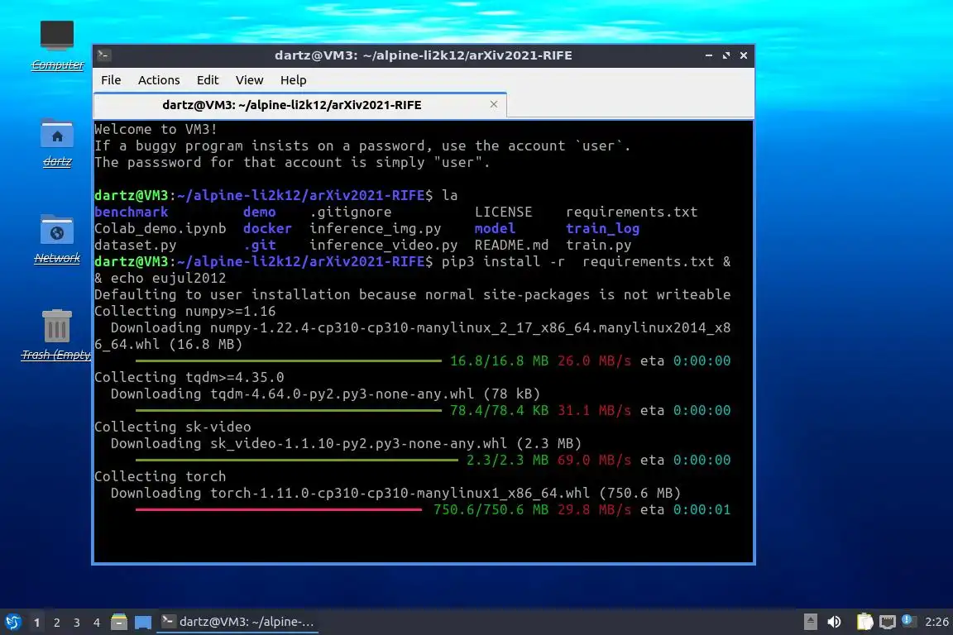
Task: Switch to workspace 1
Action: [x=37, y=623]
